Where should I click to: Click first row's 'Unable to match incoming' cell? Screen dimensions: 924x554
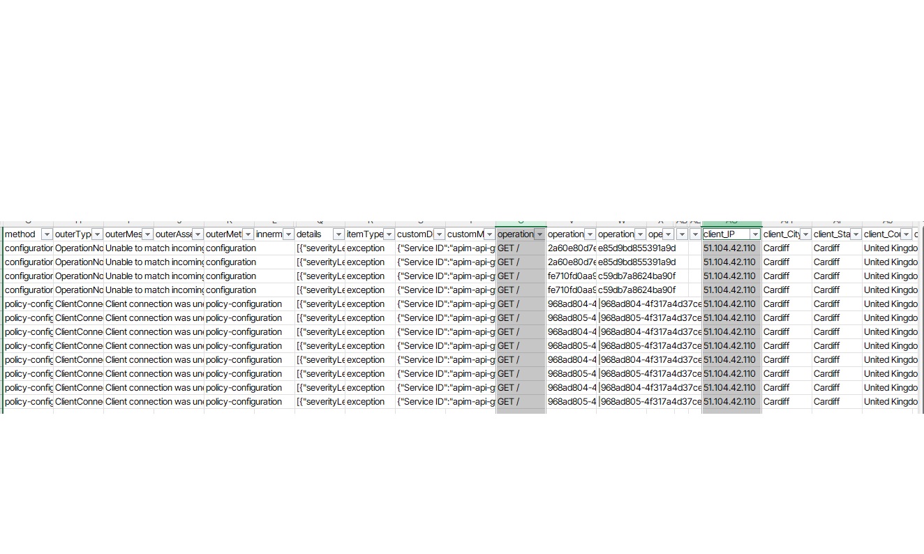coord(154,248)
